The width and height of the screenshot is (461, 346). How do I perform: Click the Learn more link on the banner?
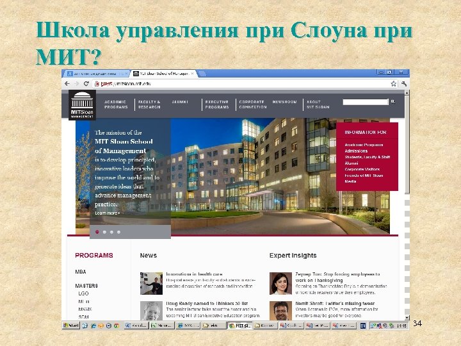108,213
